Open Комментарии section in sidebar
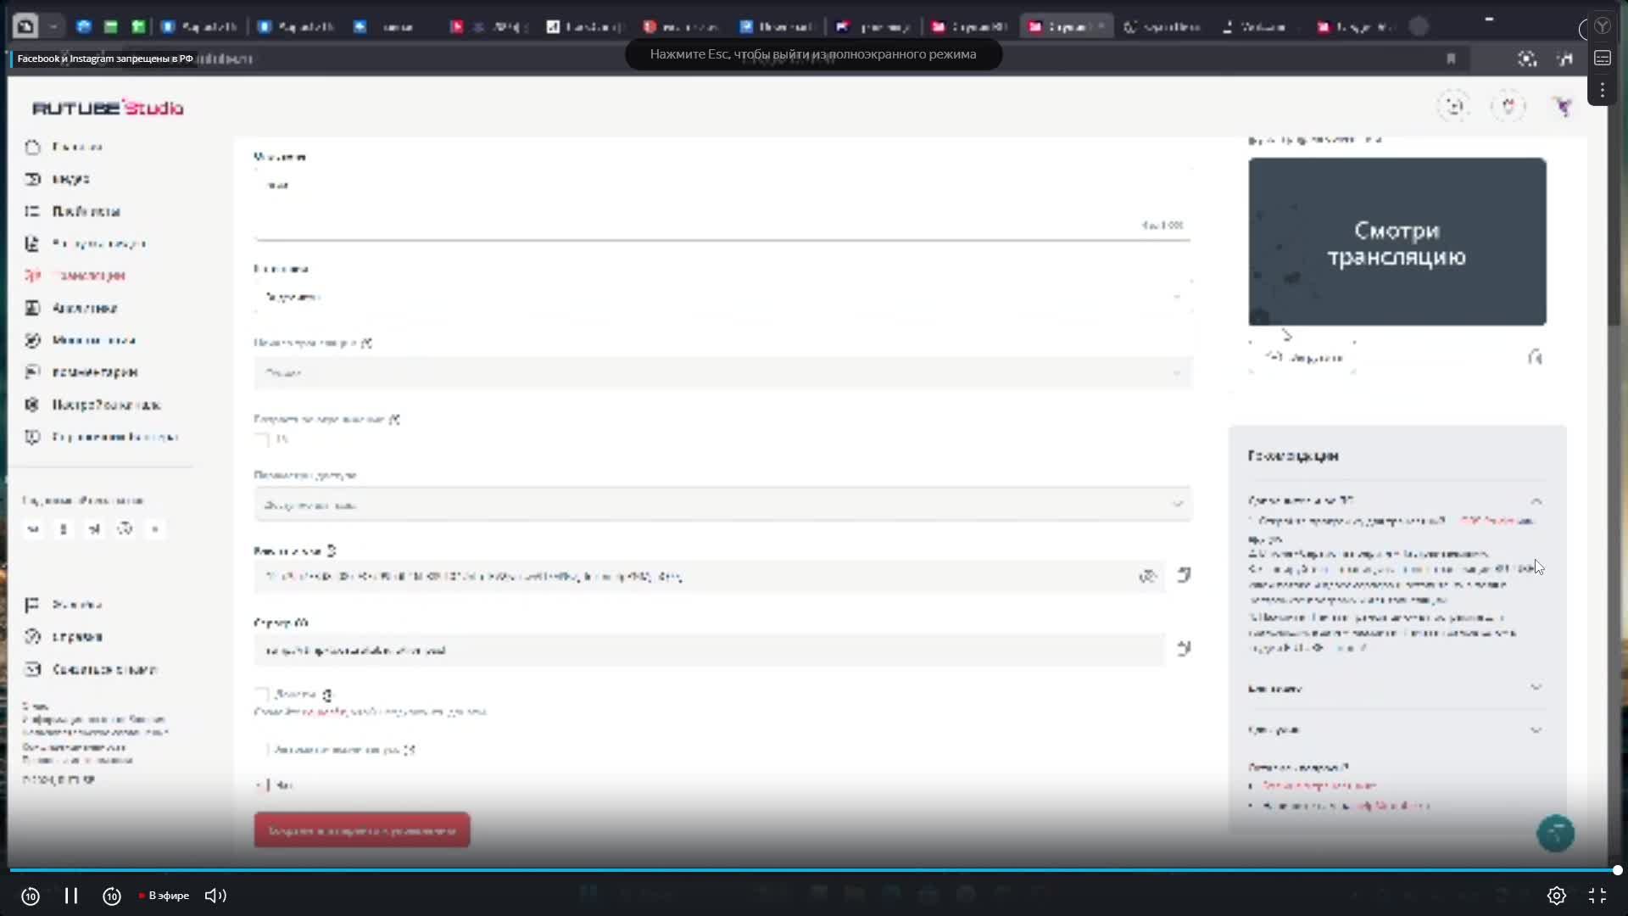The height and width of the screenshot is (916, 1628). [x=94, y=372]
